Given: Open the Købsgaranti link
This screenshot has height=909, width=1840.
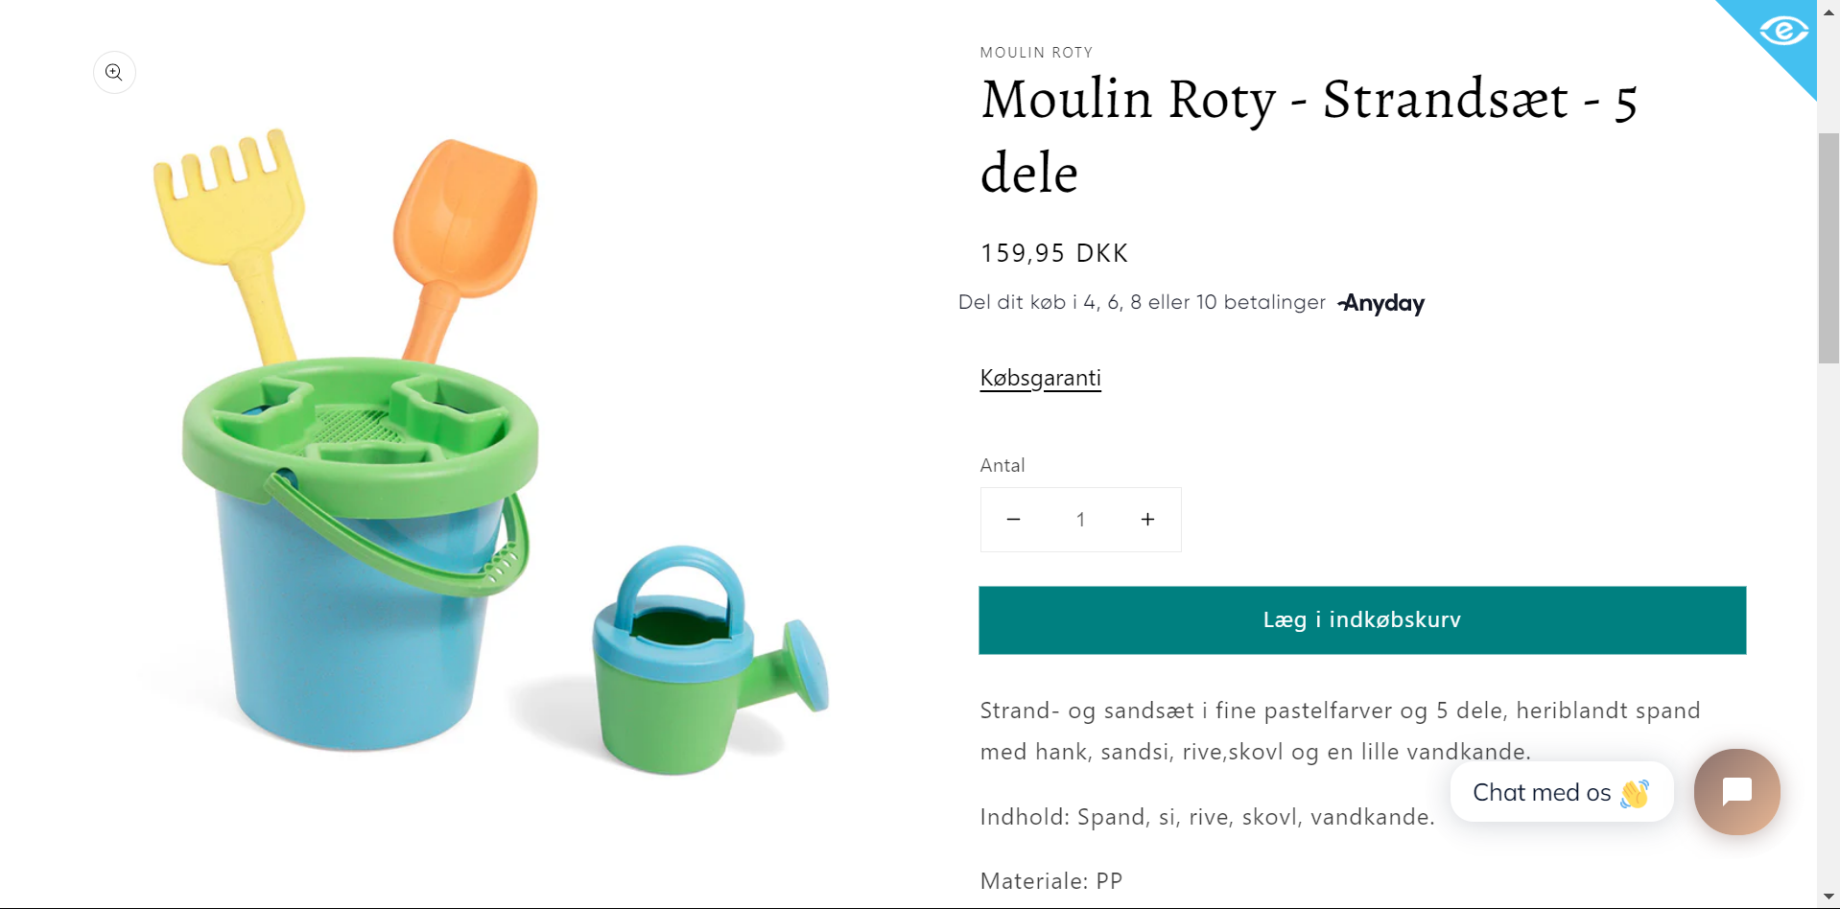Looking at the screenshot, I should [1040, 378].
